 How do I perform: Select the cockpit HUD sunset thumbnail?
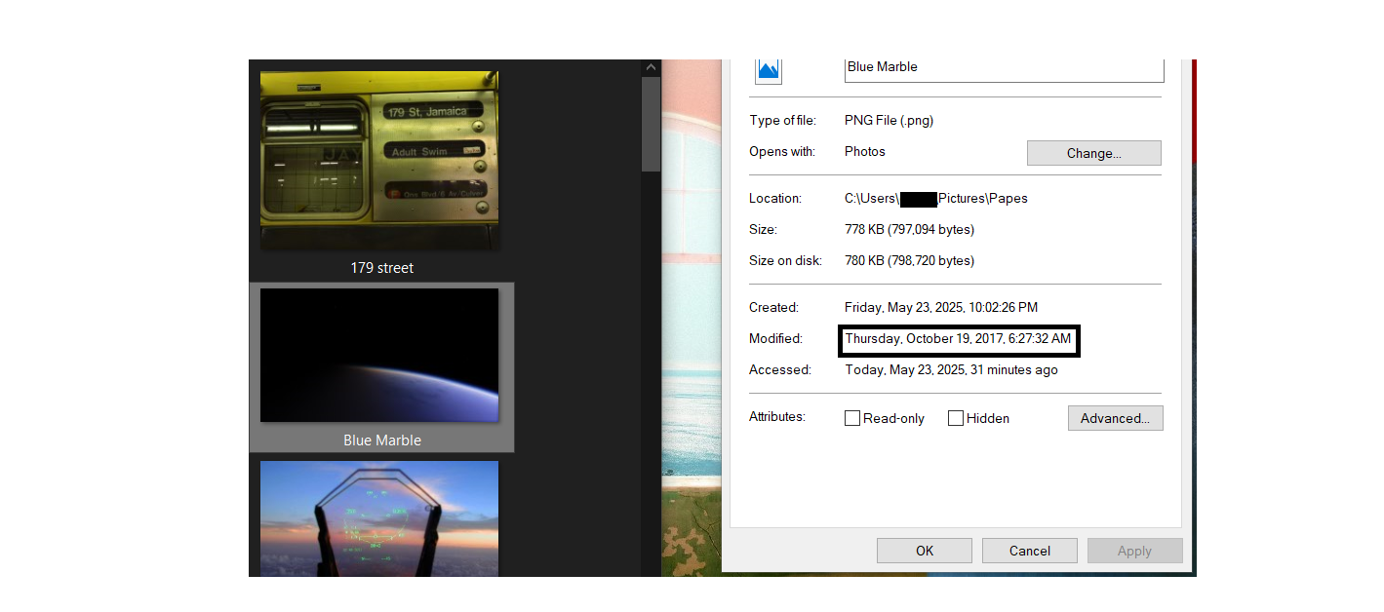(x=379, y=518)
